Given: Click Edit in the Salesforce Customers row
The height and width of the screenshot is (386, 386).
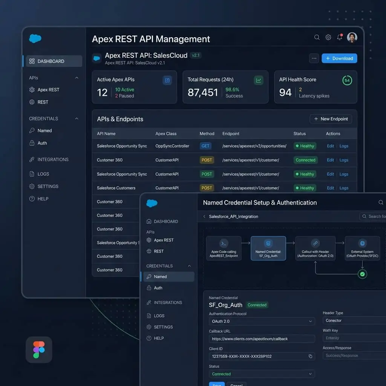Looking at the screenshot, I should point(330,188).
